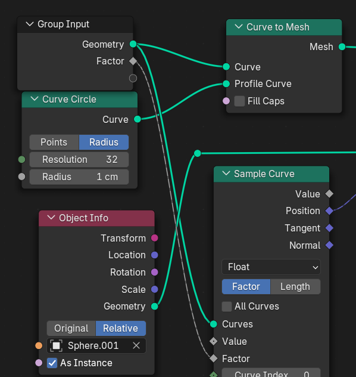Click the Profile Curve label

click(x=263, y=84)
